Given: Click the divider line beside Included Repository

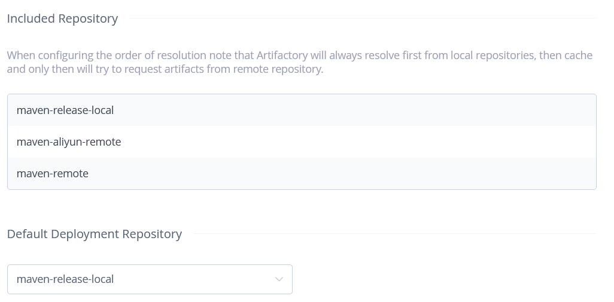Looking at the screenshot, I should point(359,19).
